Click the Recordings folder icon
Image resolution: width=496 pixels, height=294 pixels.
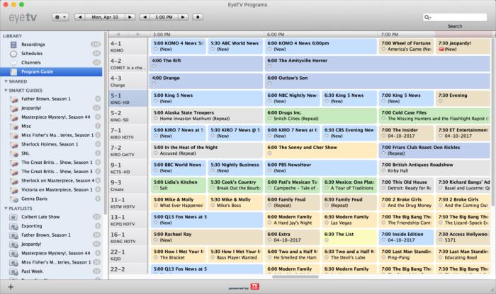(13, 45)
